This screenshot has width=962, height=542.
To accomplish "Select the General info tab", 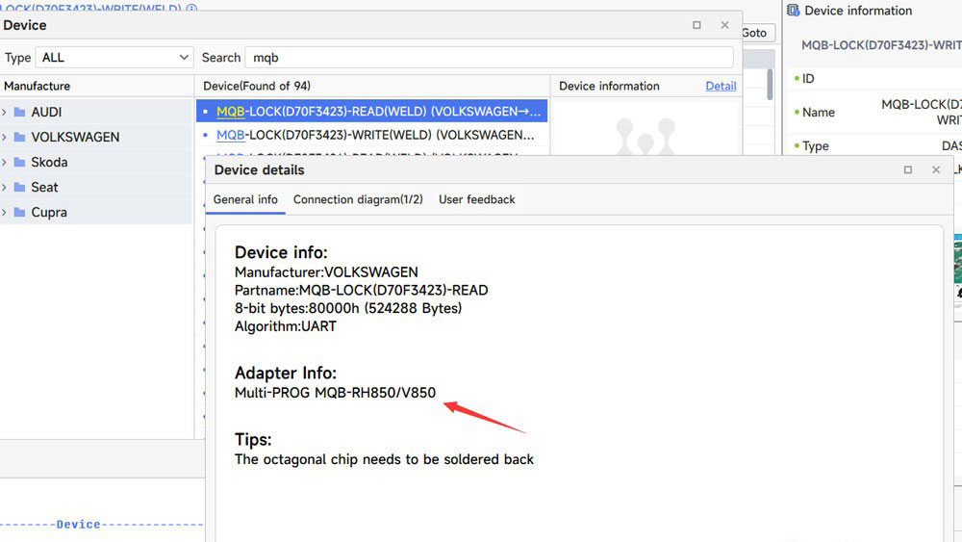I will point(245,199).
